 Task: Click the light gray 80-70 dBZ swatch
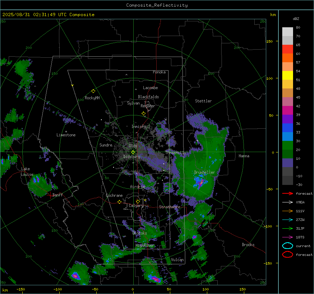(287, 32)
